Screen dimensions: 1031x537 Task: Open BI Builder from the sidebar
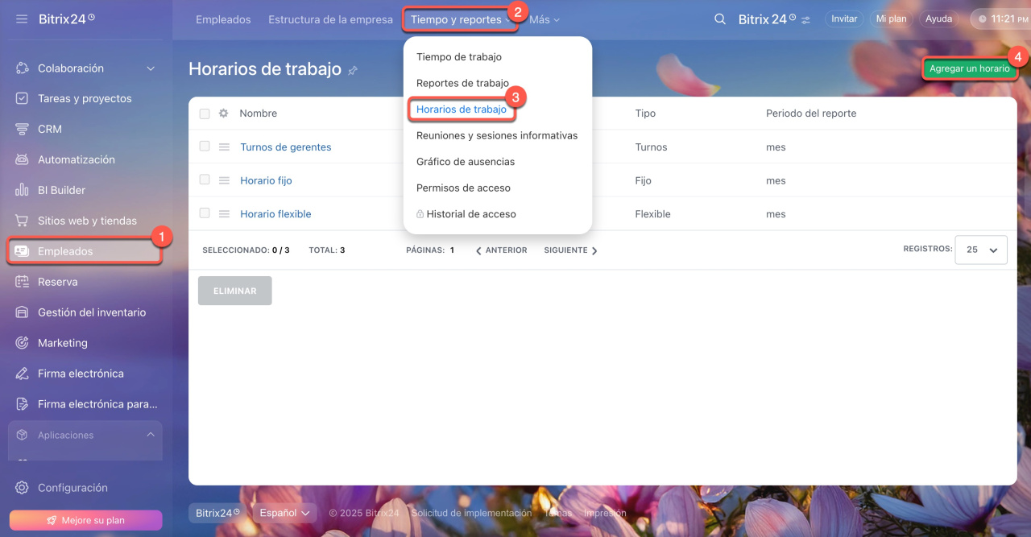coord(61,190)
